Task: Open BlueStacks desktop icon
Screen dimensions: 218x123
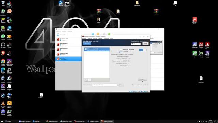Action: coord(3,20)
